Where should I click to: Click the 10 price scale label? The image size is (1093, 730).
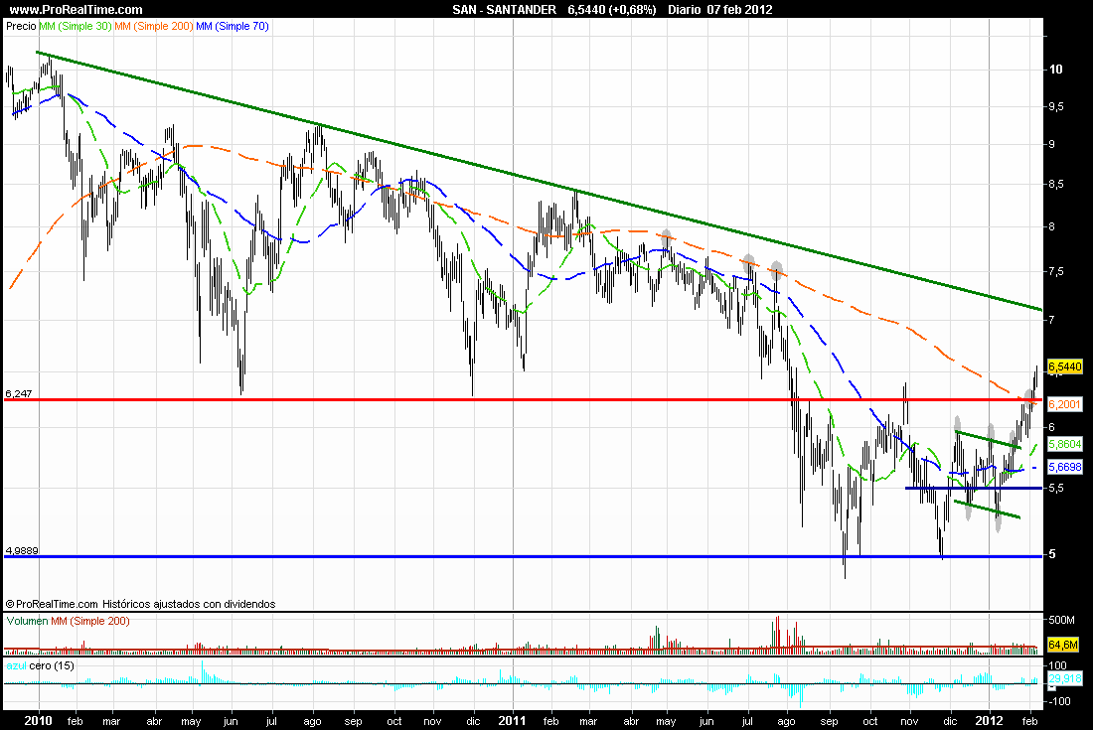click(x=1056, y=69)
